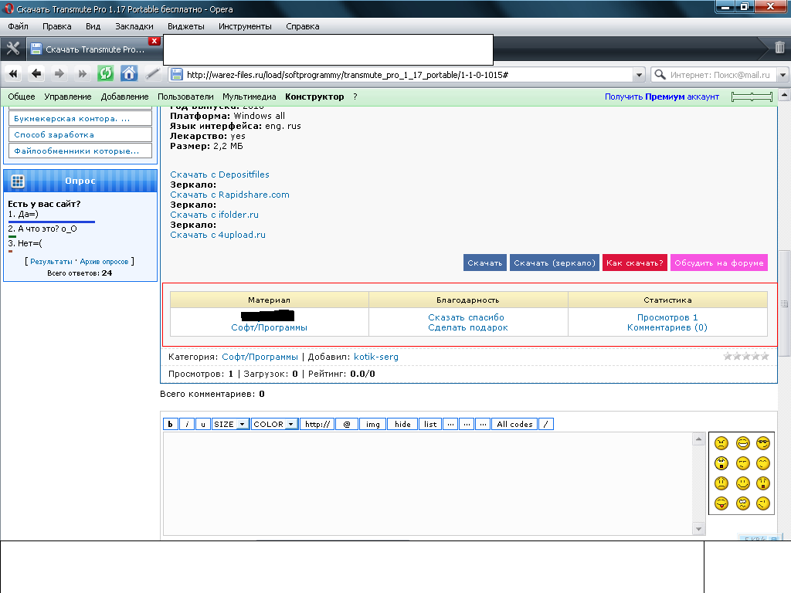This screenshot has height=593, width=791.
Task: Open the COLOR dropdown in editor
Action: coord(274,424)
